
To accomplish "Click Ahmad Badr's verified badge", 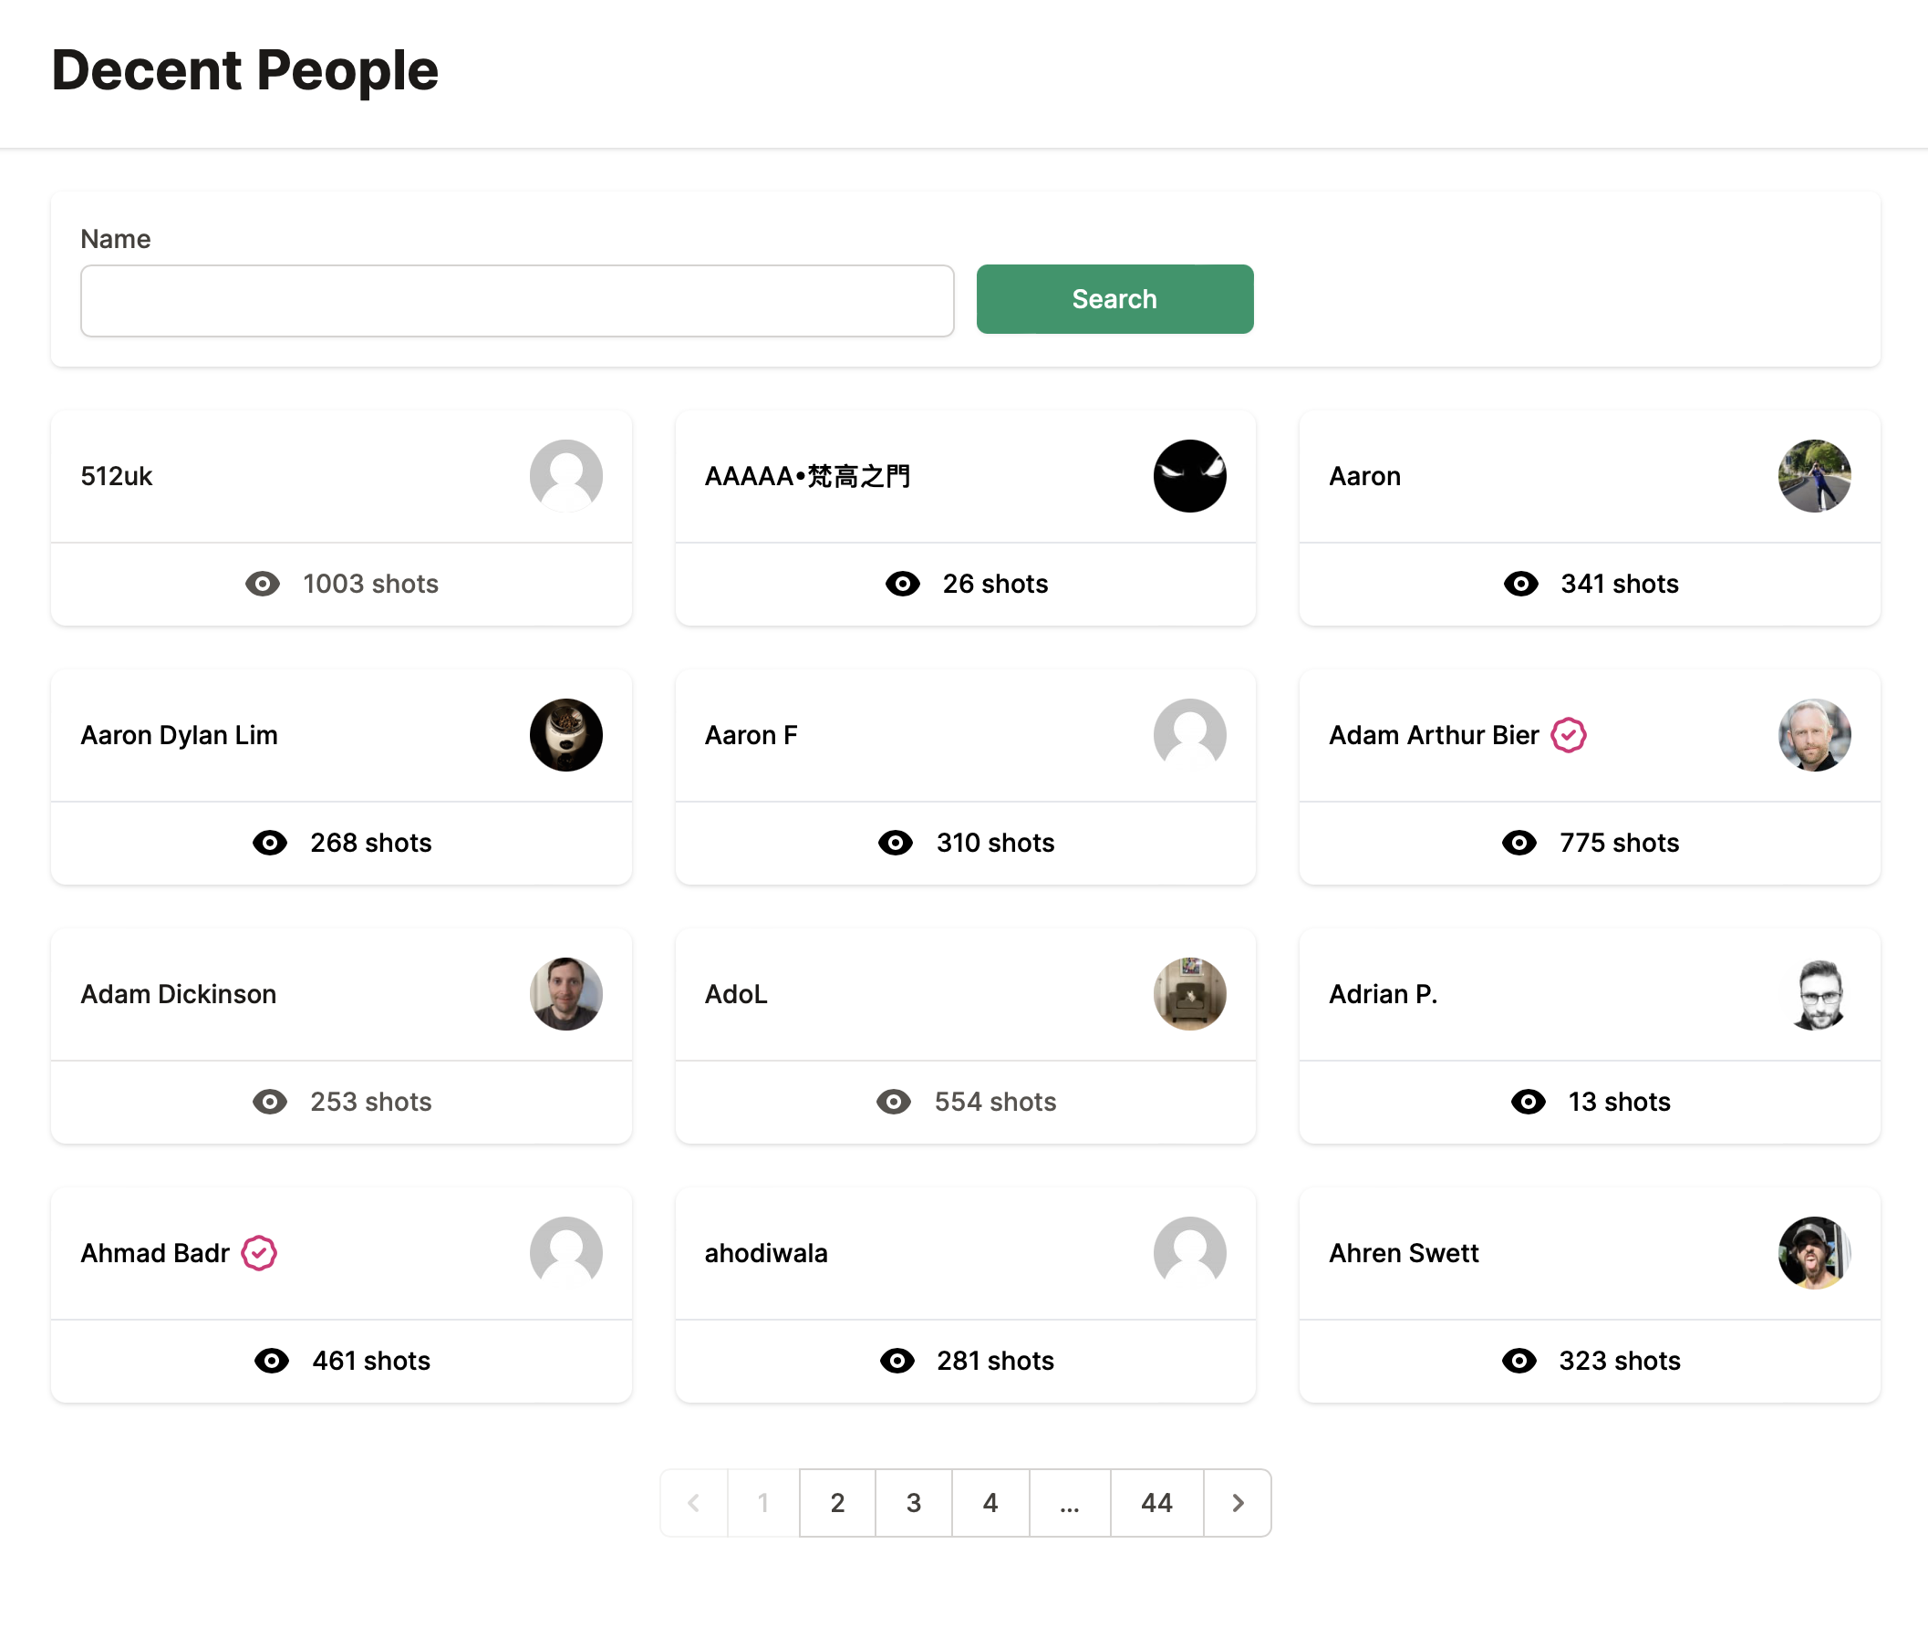I will 259,1252.
